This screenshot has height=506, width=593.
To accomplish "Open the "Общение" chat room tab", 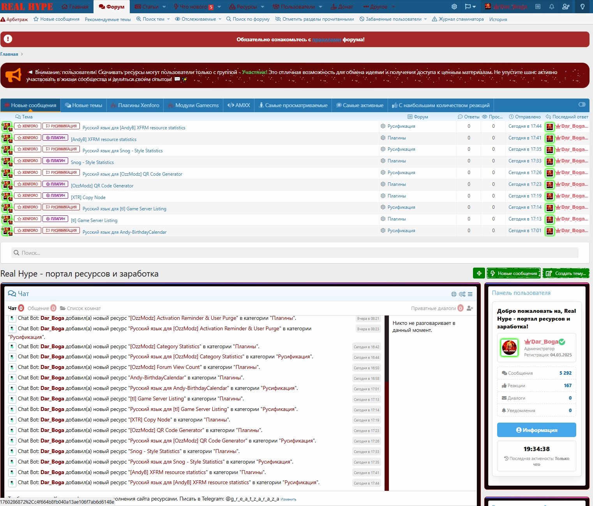I will pos(38,308).
